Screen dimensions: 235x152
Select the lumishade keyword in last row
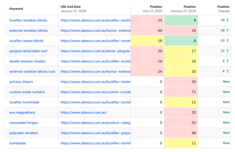click(x=18, y=143)
